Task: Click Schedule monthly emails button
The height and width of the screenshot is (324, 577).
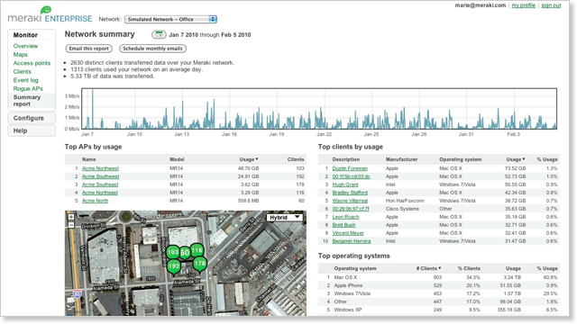Action: pyautogui.click(x=152, y=49)
